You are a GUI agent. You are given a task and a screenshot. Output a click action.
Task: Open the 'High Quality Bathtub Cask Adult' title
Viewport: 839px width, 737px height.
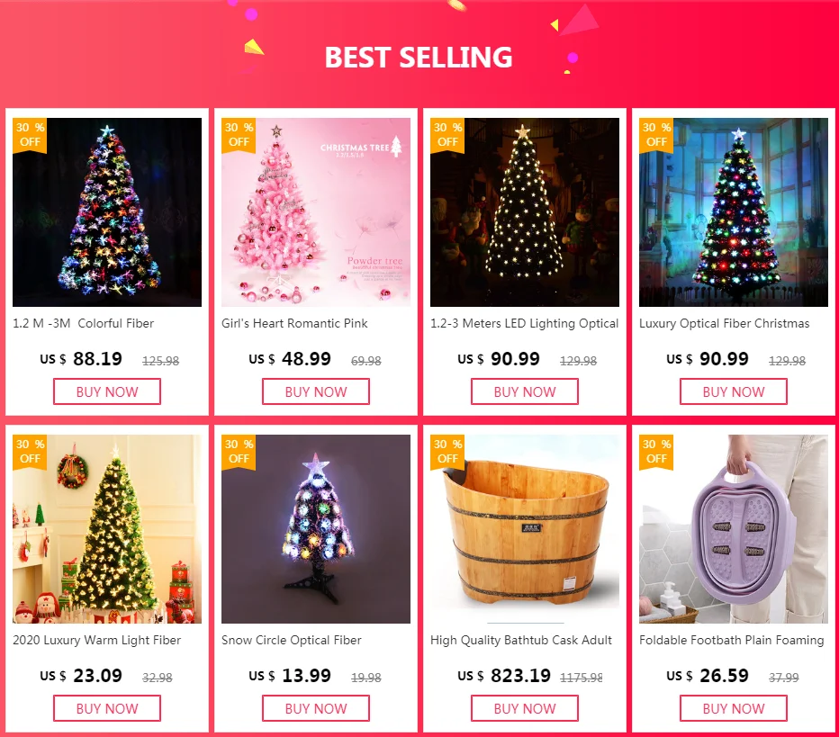tap(521, 640)
